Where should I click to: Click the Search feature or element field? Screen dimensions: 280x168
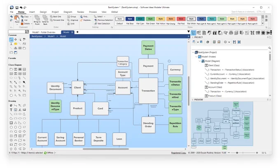click(250, 12)
